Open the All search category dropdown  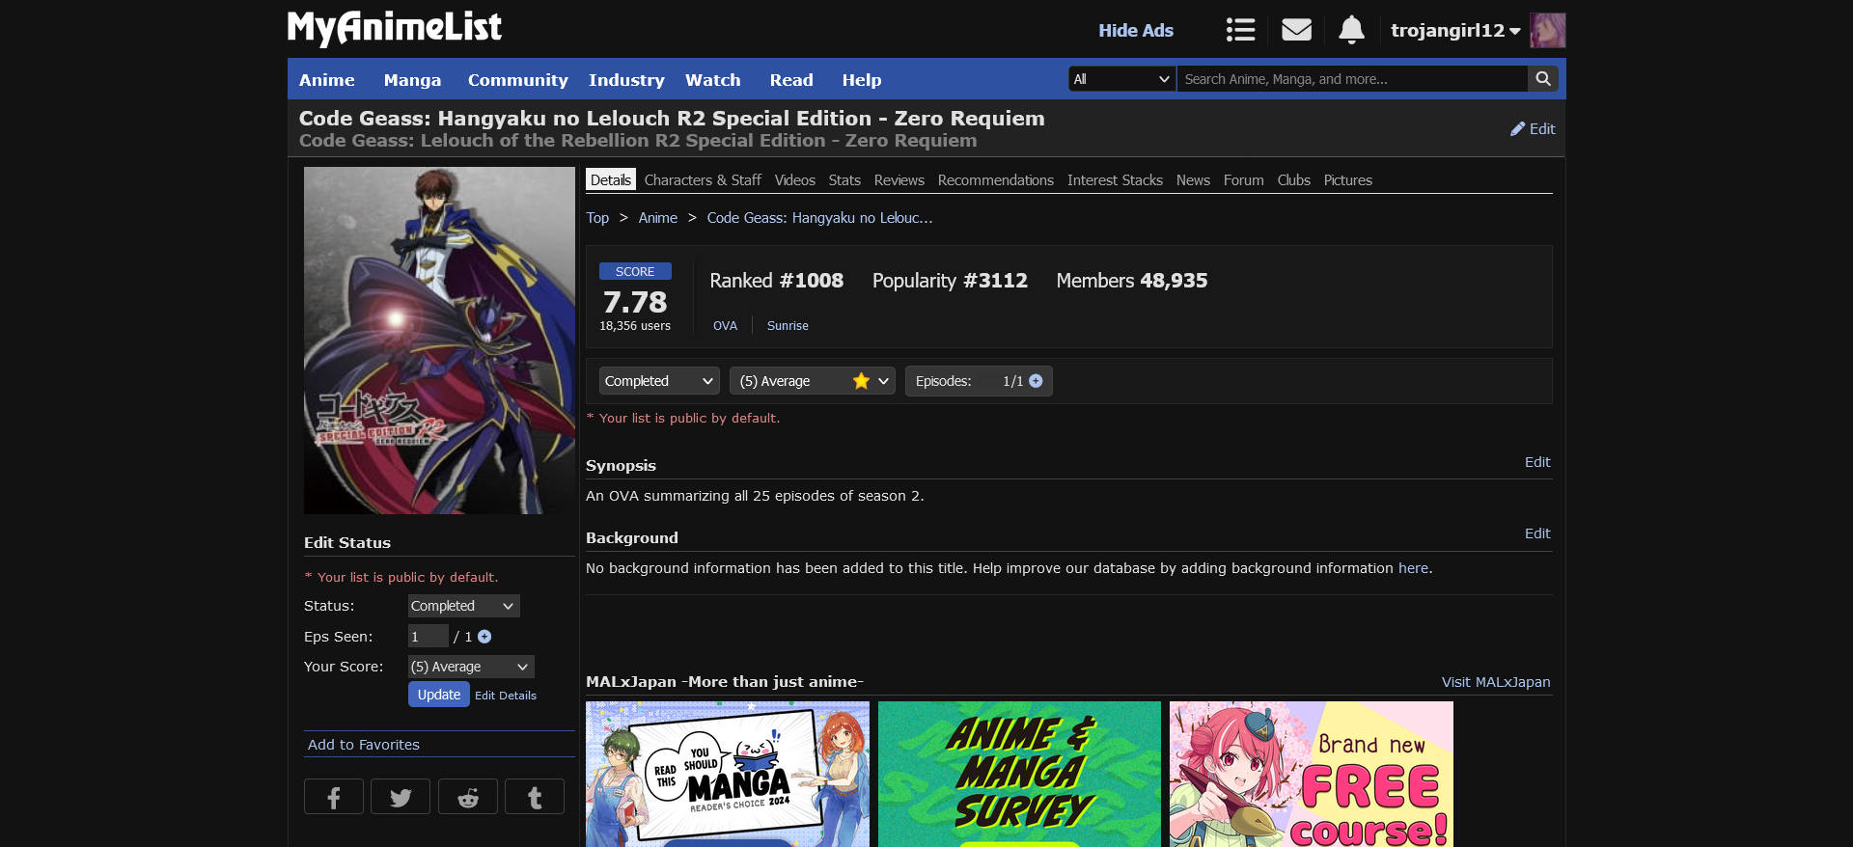tap(1121, 79)
